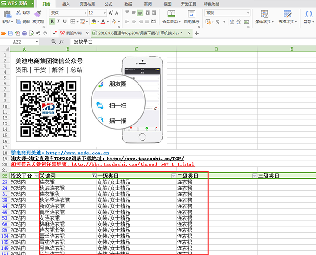Apply percent style
316x255 pixels.
pyautogui.click(x=218, y=22)
